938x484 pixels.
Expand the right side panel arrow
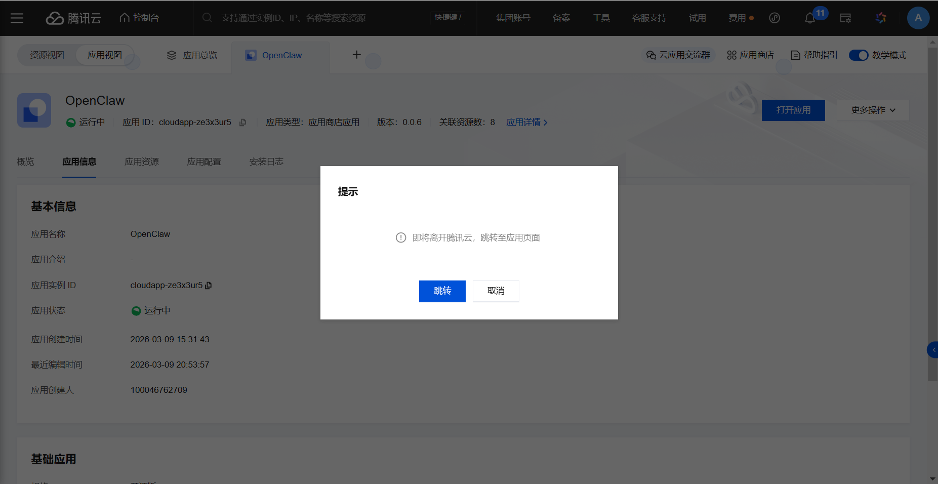(x=933, y=350)
